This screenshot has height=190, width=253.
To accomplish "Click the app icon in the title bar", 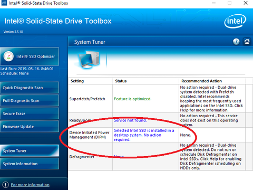I will point(4,3).
